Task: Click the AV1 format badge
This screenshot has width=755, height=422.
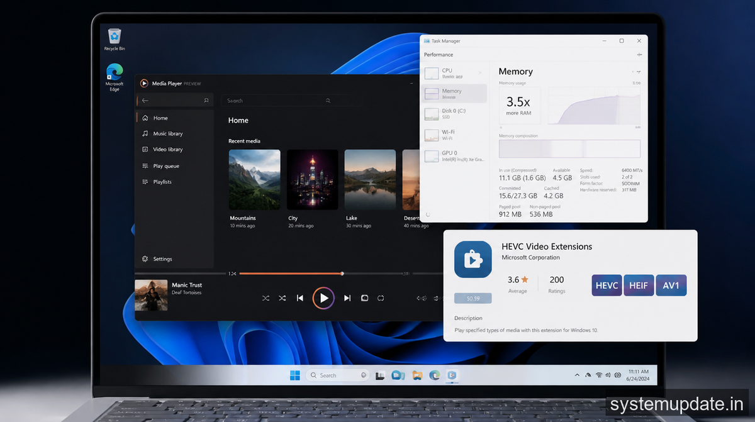Action: pos(671,286)
